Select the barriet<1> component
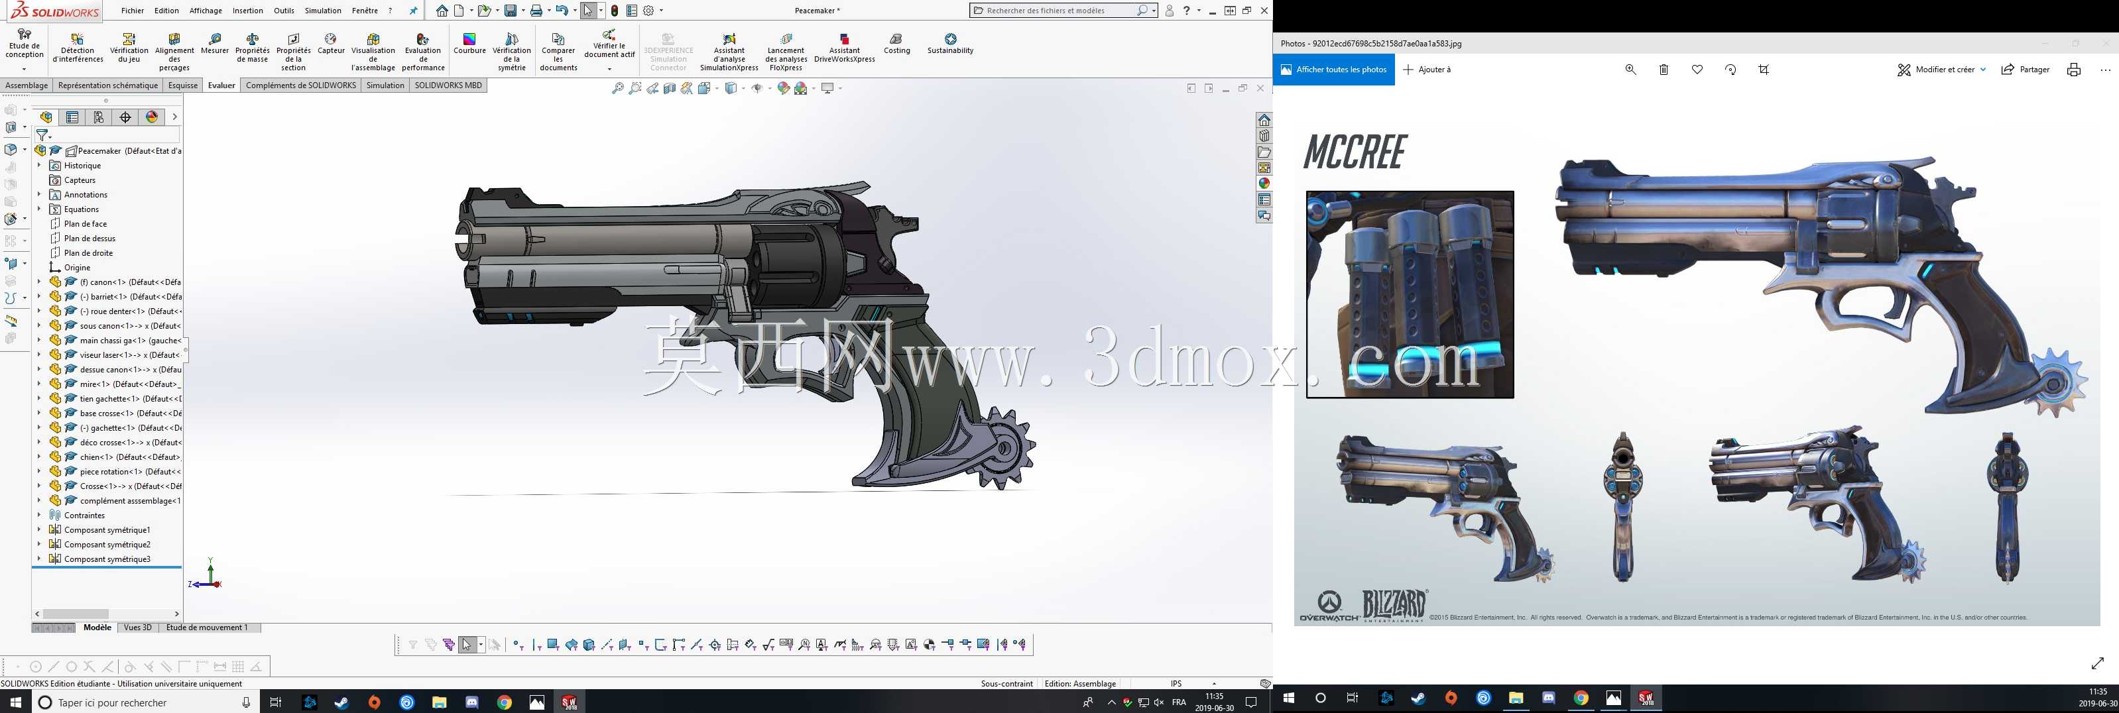2119x713 pixels. [x=131, y=297]
